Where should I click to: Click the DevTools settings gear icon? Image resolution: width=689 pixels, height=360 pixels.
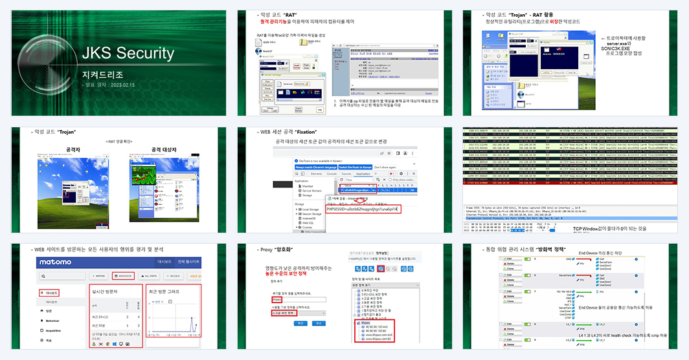click(x=401, y=174)
